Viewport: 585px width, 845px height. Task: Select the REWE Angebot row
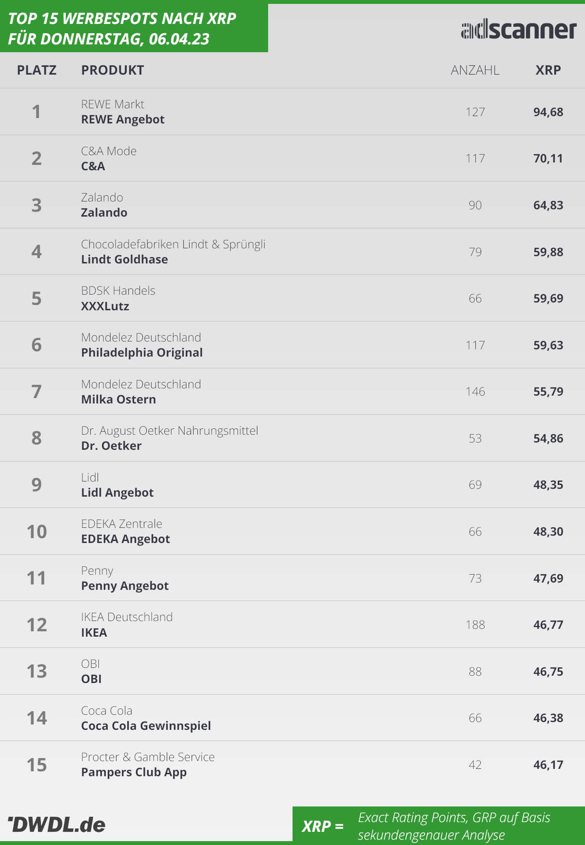[x=292, y=112]
